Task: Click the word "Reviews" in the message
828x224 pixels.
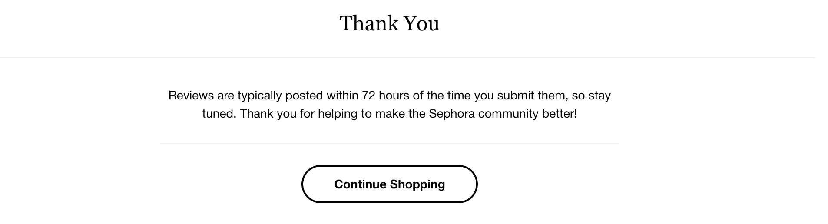Action: [191, 96]
